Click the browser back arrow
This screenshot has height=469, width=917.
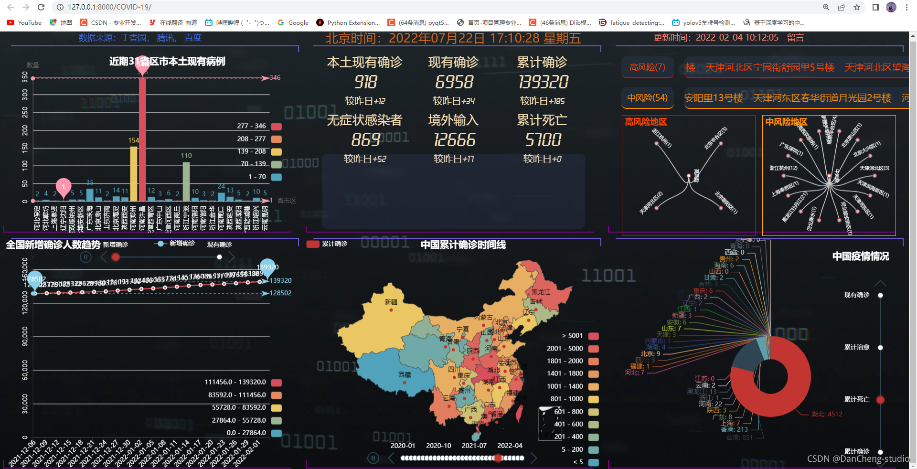tap(11, 7)
